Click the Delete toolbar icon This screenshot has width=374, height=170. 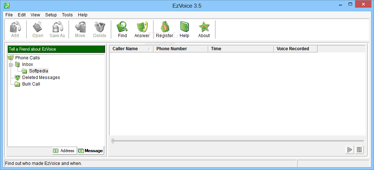tap(100, 27)
